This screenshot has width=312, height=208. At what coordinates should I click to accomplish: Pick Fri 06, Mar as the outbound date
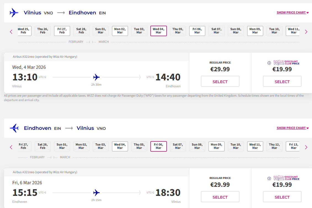(197, 31)
